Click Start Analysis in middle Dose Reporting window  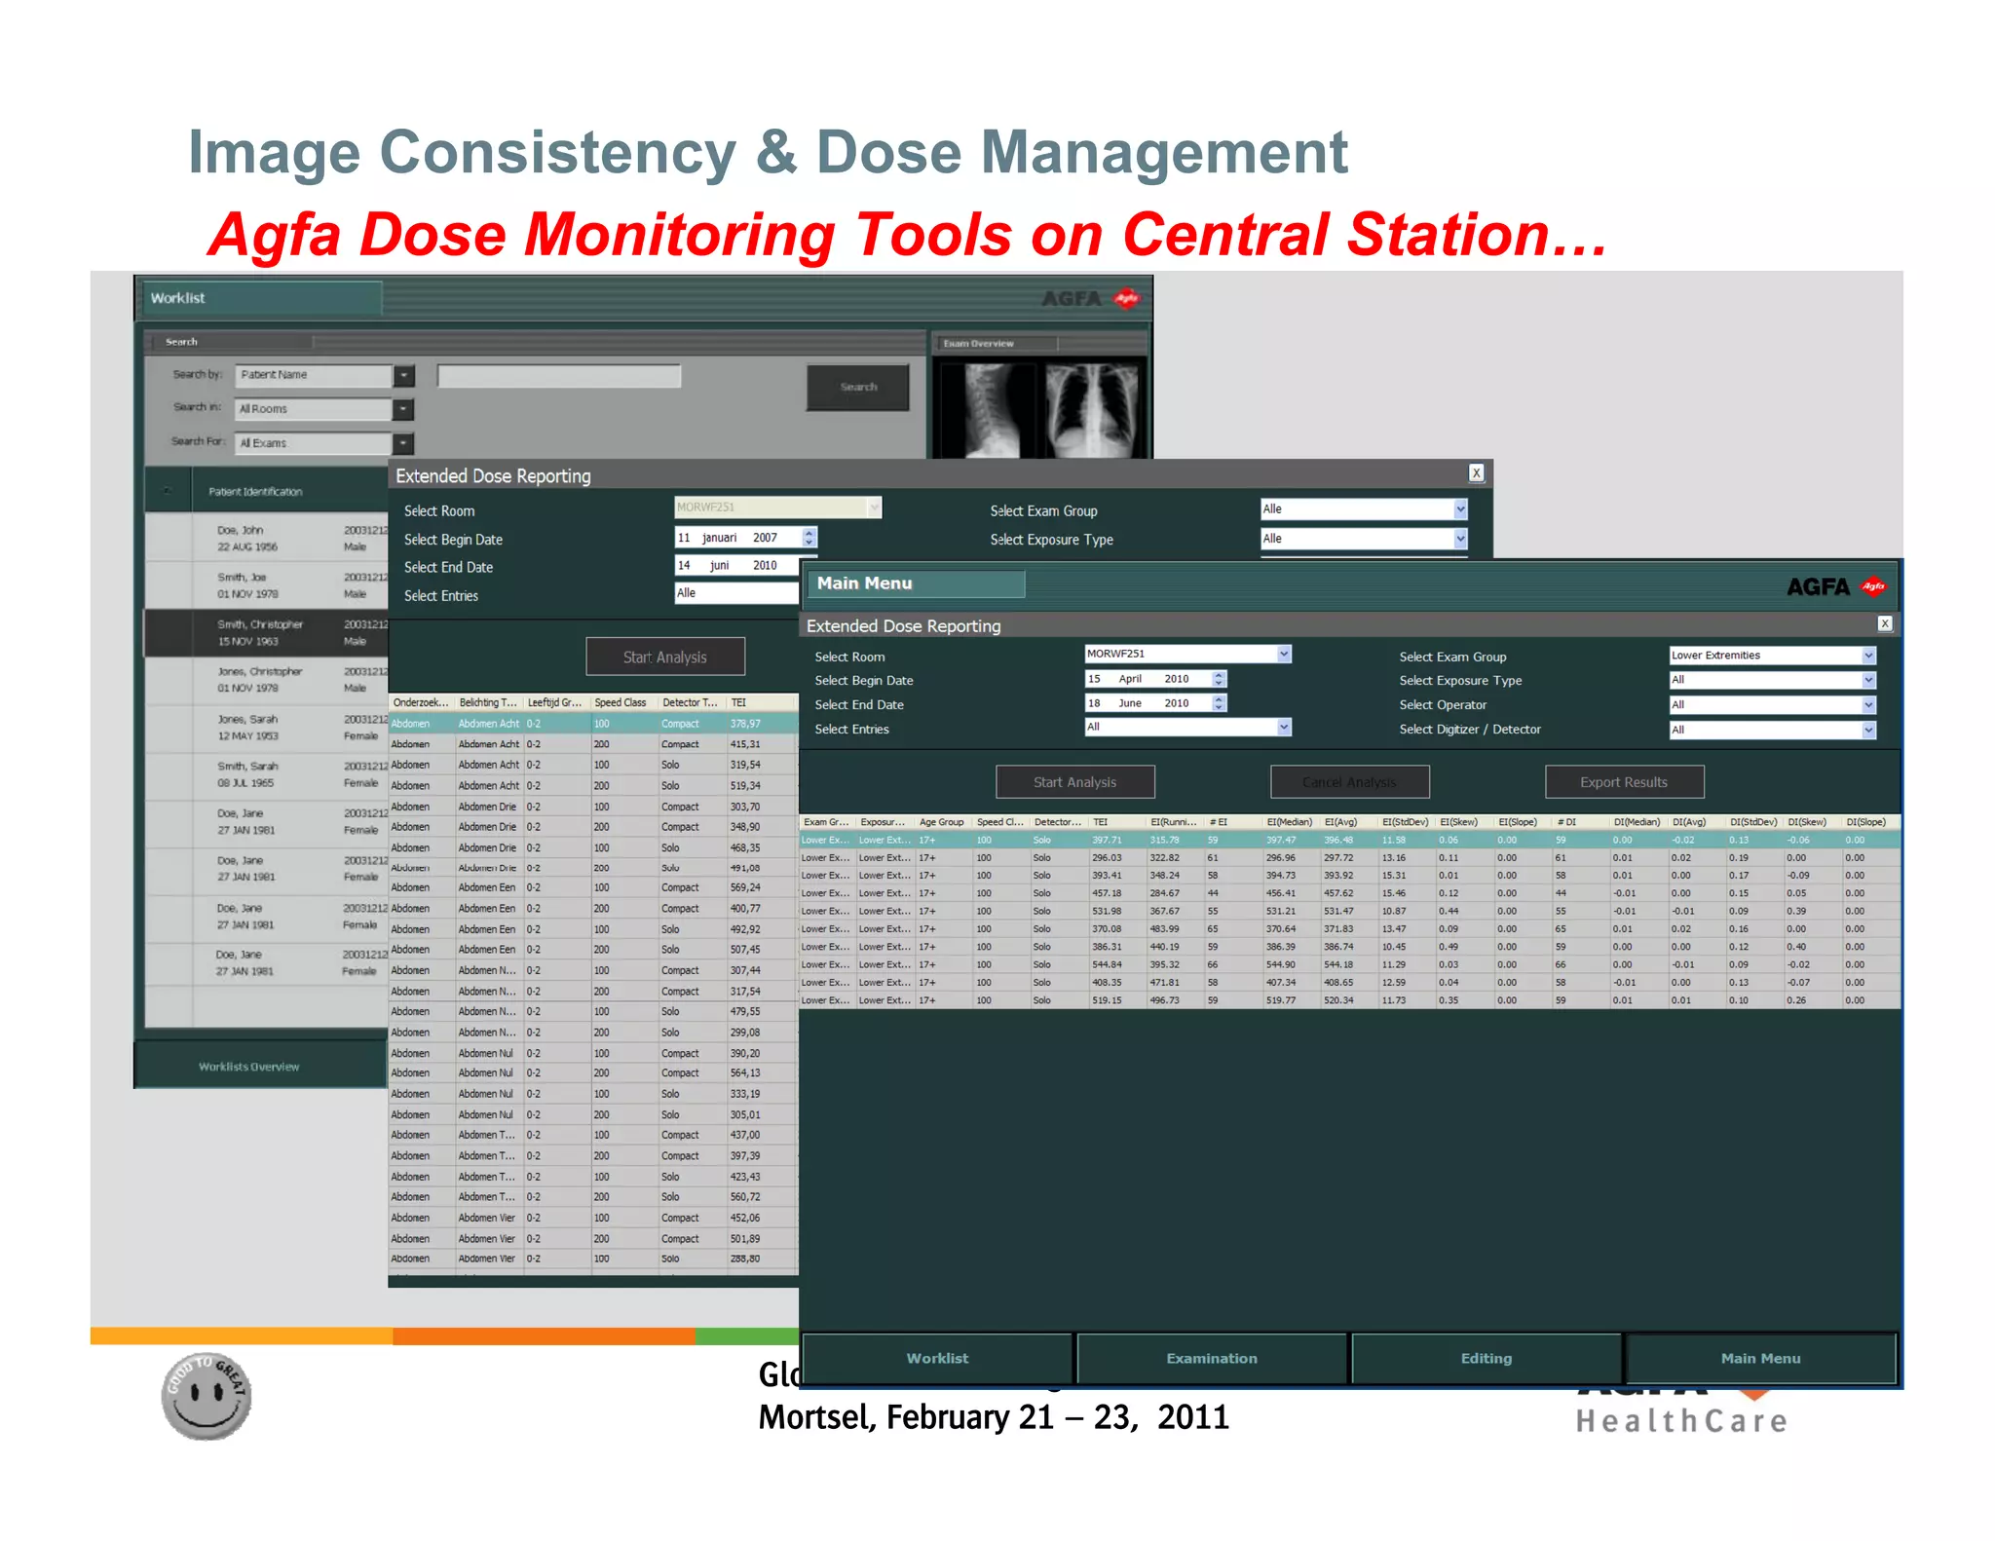click(665, 658)
